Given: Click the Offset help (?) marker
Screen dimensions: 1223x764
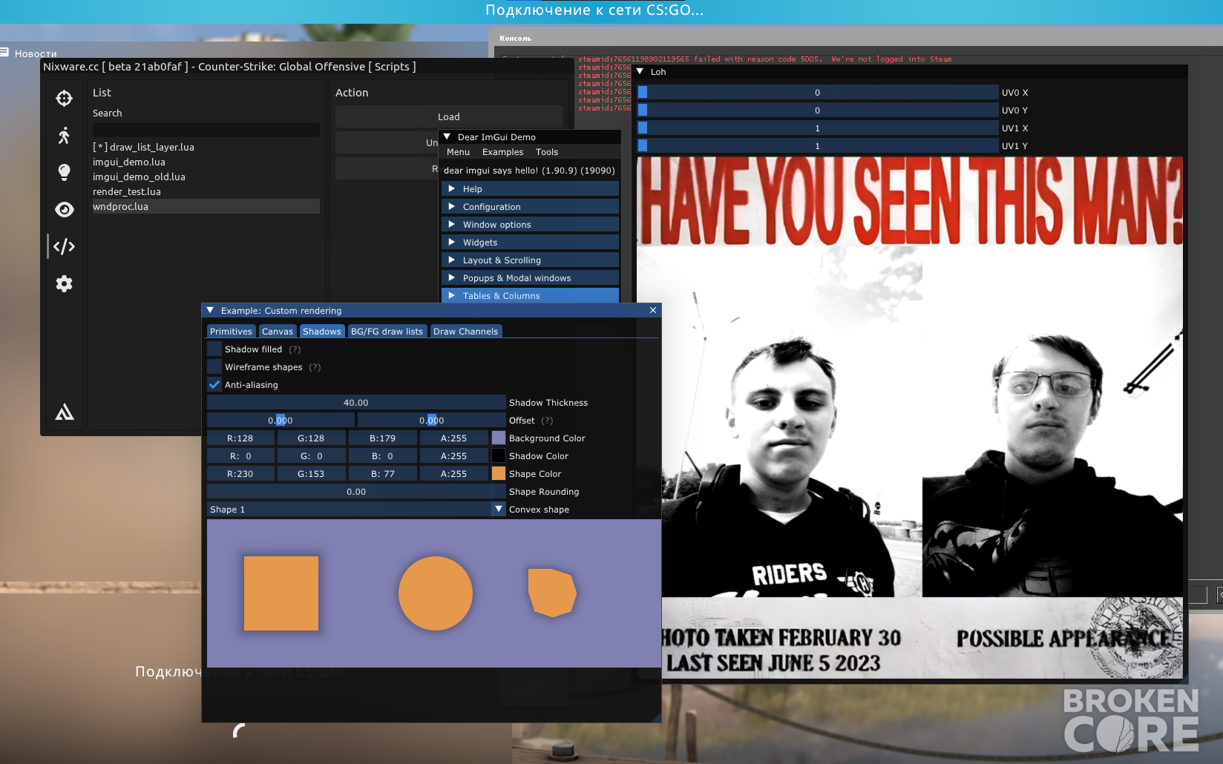Looking at the screenshot, I should pos(547,421).
